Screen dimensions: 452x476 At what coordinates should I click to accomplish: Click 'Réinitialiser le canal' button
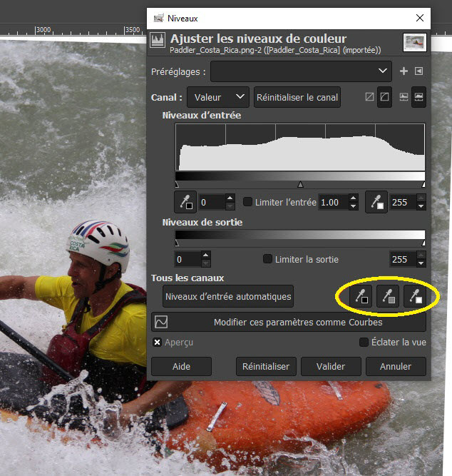pyautogui.click(x=297, y=98)
